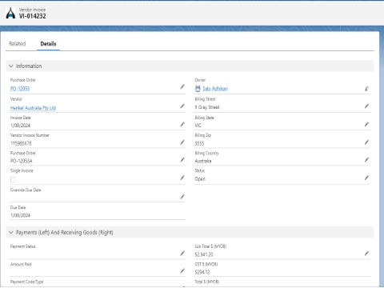This screenshot has height=288, width=384.
Task: Edit the Billing State field
Action: [x=367, y=124]
